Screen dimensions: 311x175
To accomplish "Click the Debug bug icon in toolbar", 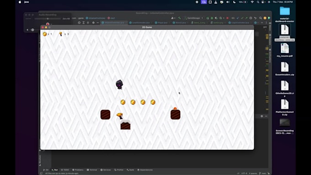I will point(212,18).
